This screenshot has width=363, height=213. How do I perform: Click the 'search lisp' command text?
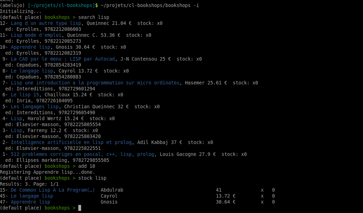(x=93, y=17)
